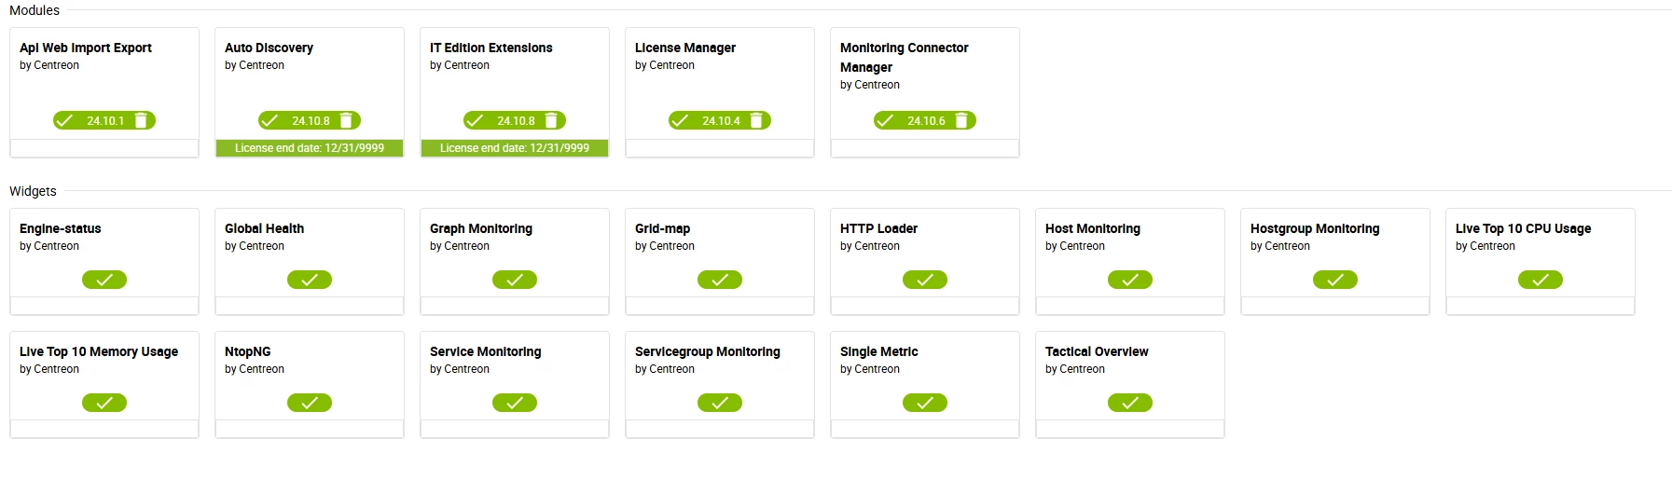Click the Auto Discovery license end date banner

(310, 148)
